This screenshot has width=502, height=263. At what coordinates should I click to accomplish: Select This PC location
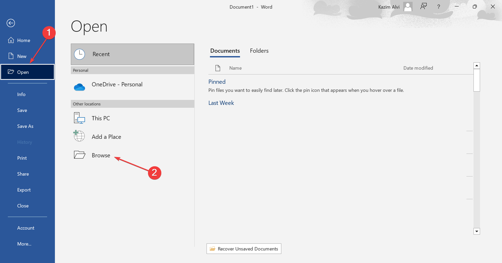pos(132,118)
